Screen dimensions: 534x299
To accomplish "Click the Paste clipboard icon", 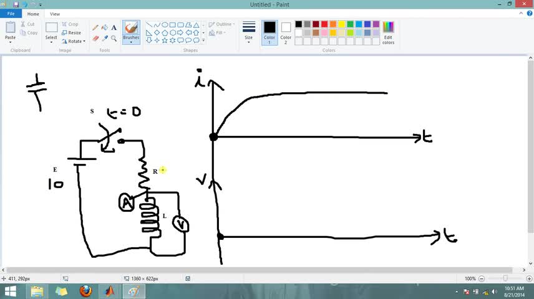I will coord(10,27).
